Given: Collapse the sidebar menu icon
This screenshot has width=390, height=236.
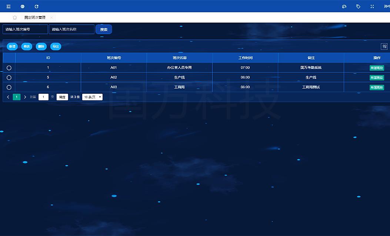Looking at the screenshot, I should click(x=9, y=6).
